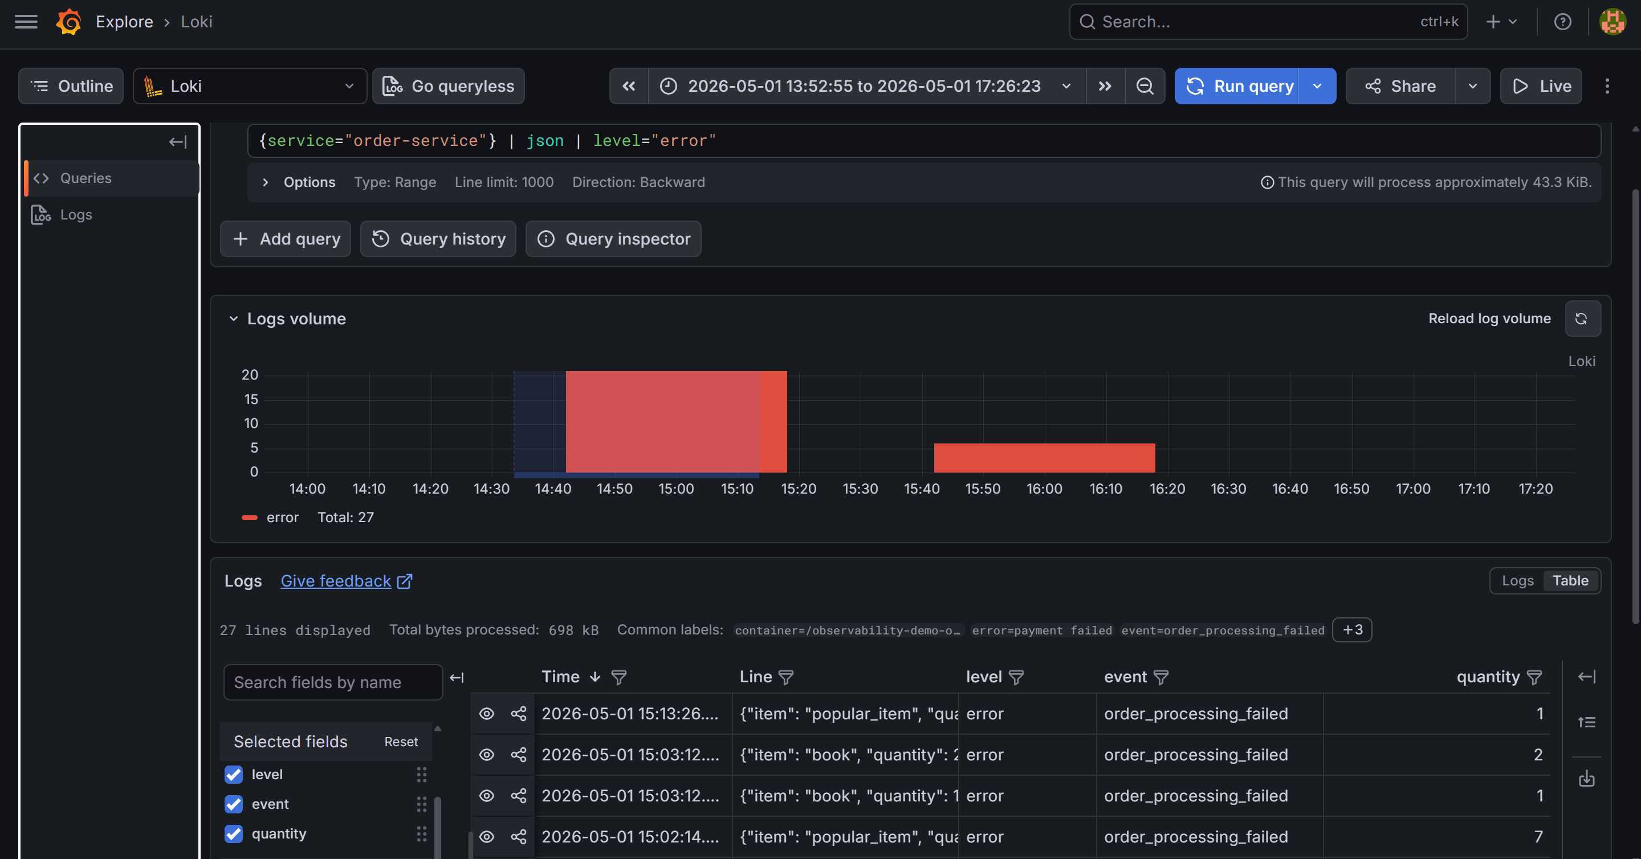Switch the results view to Table

click(1570, 580)
